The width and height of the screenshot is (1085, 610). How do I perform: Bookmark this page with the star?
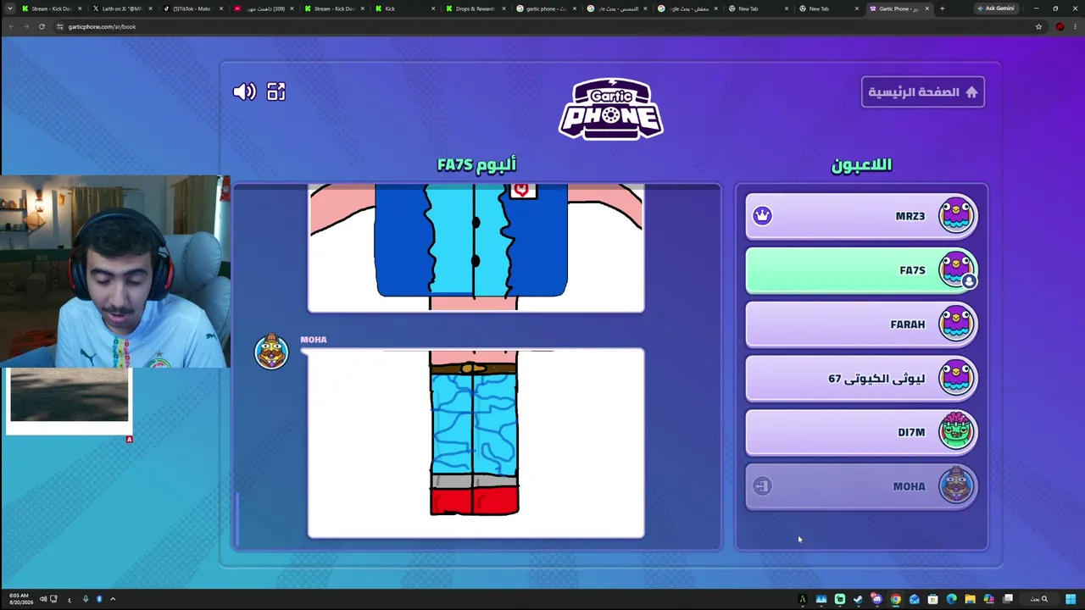point(1038,26)
